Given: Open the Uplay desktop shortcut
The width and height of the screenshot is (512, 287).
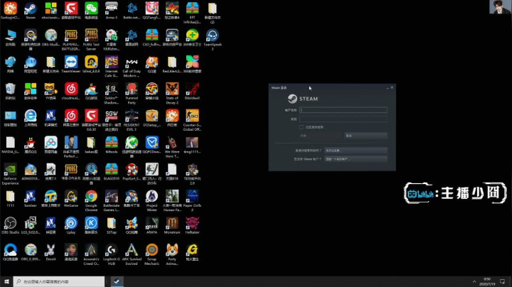Looking at the screenshot, I should [71, 225].
